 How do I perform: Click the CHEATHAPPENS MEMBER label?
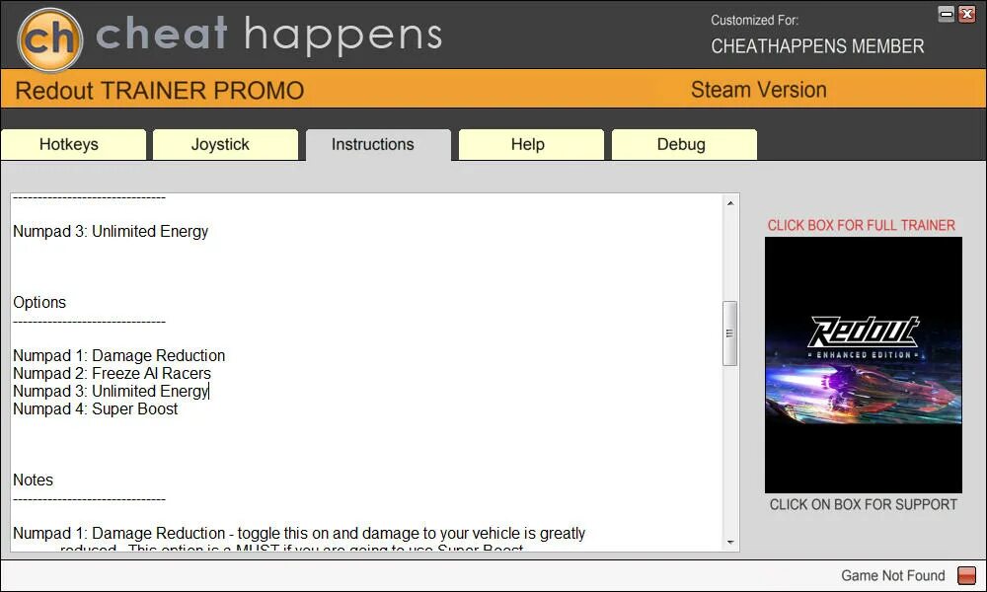818,46
